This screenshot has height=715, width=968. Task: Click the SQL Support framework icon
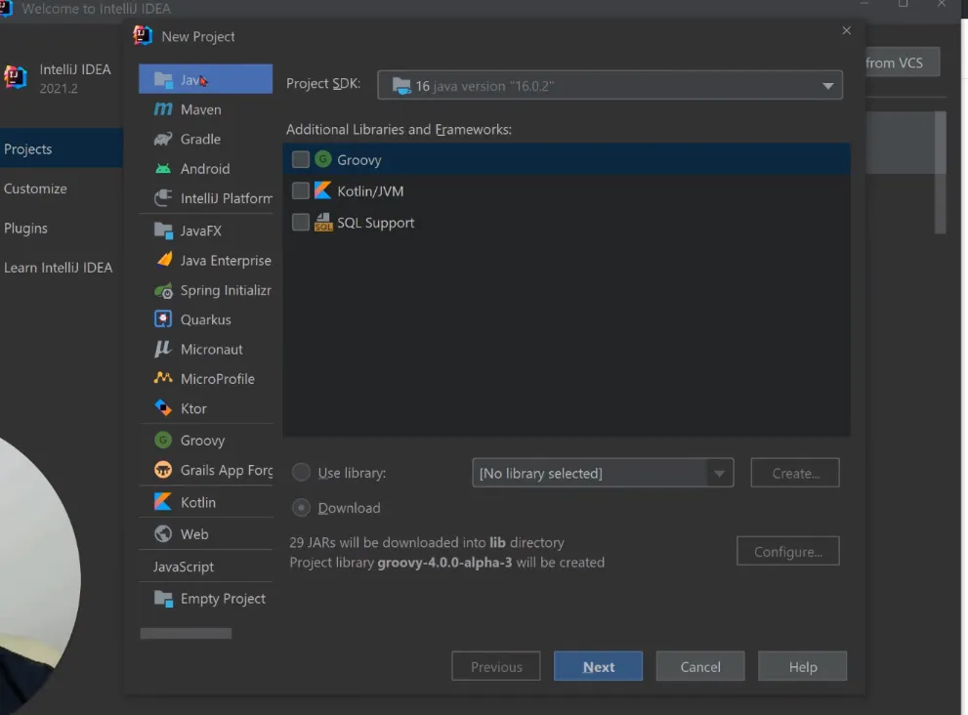(323, 223)
